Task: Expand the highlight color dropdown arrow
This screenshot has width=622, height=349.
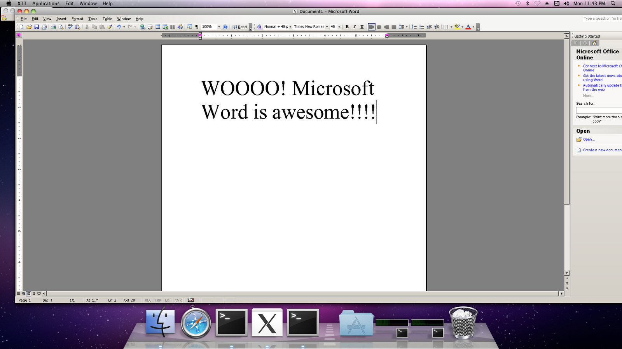Action: point(462,27)
